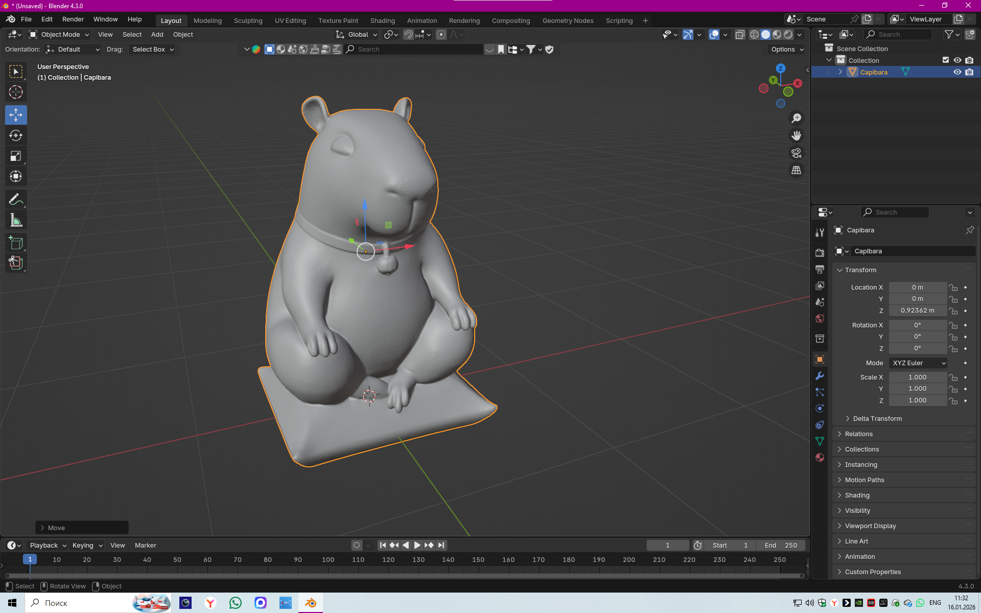The image size is (981, 613).
Task: Open the File menu
Action: [x=26, y=19]
